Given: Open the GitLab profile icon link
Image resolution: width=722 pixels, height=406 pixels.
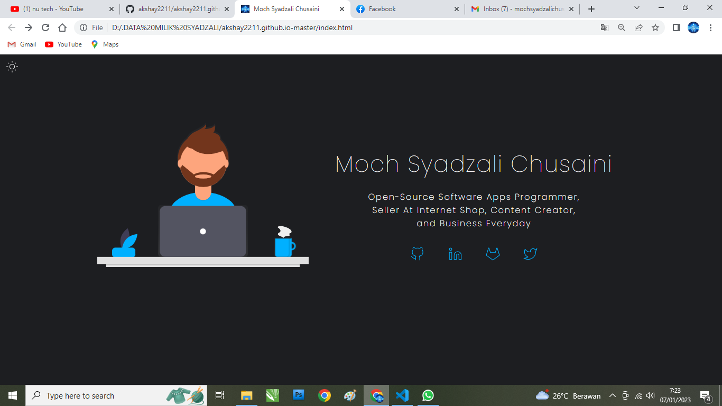Looking at the screenshot, I should click(x=493, y=254).
